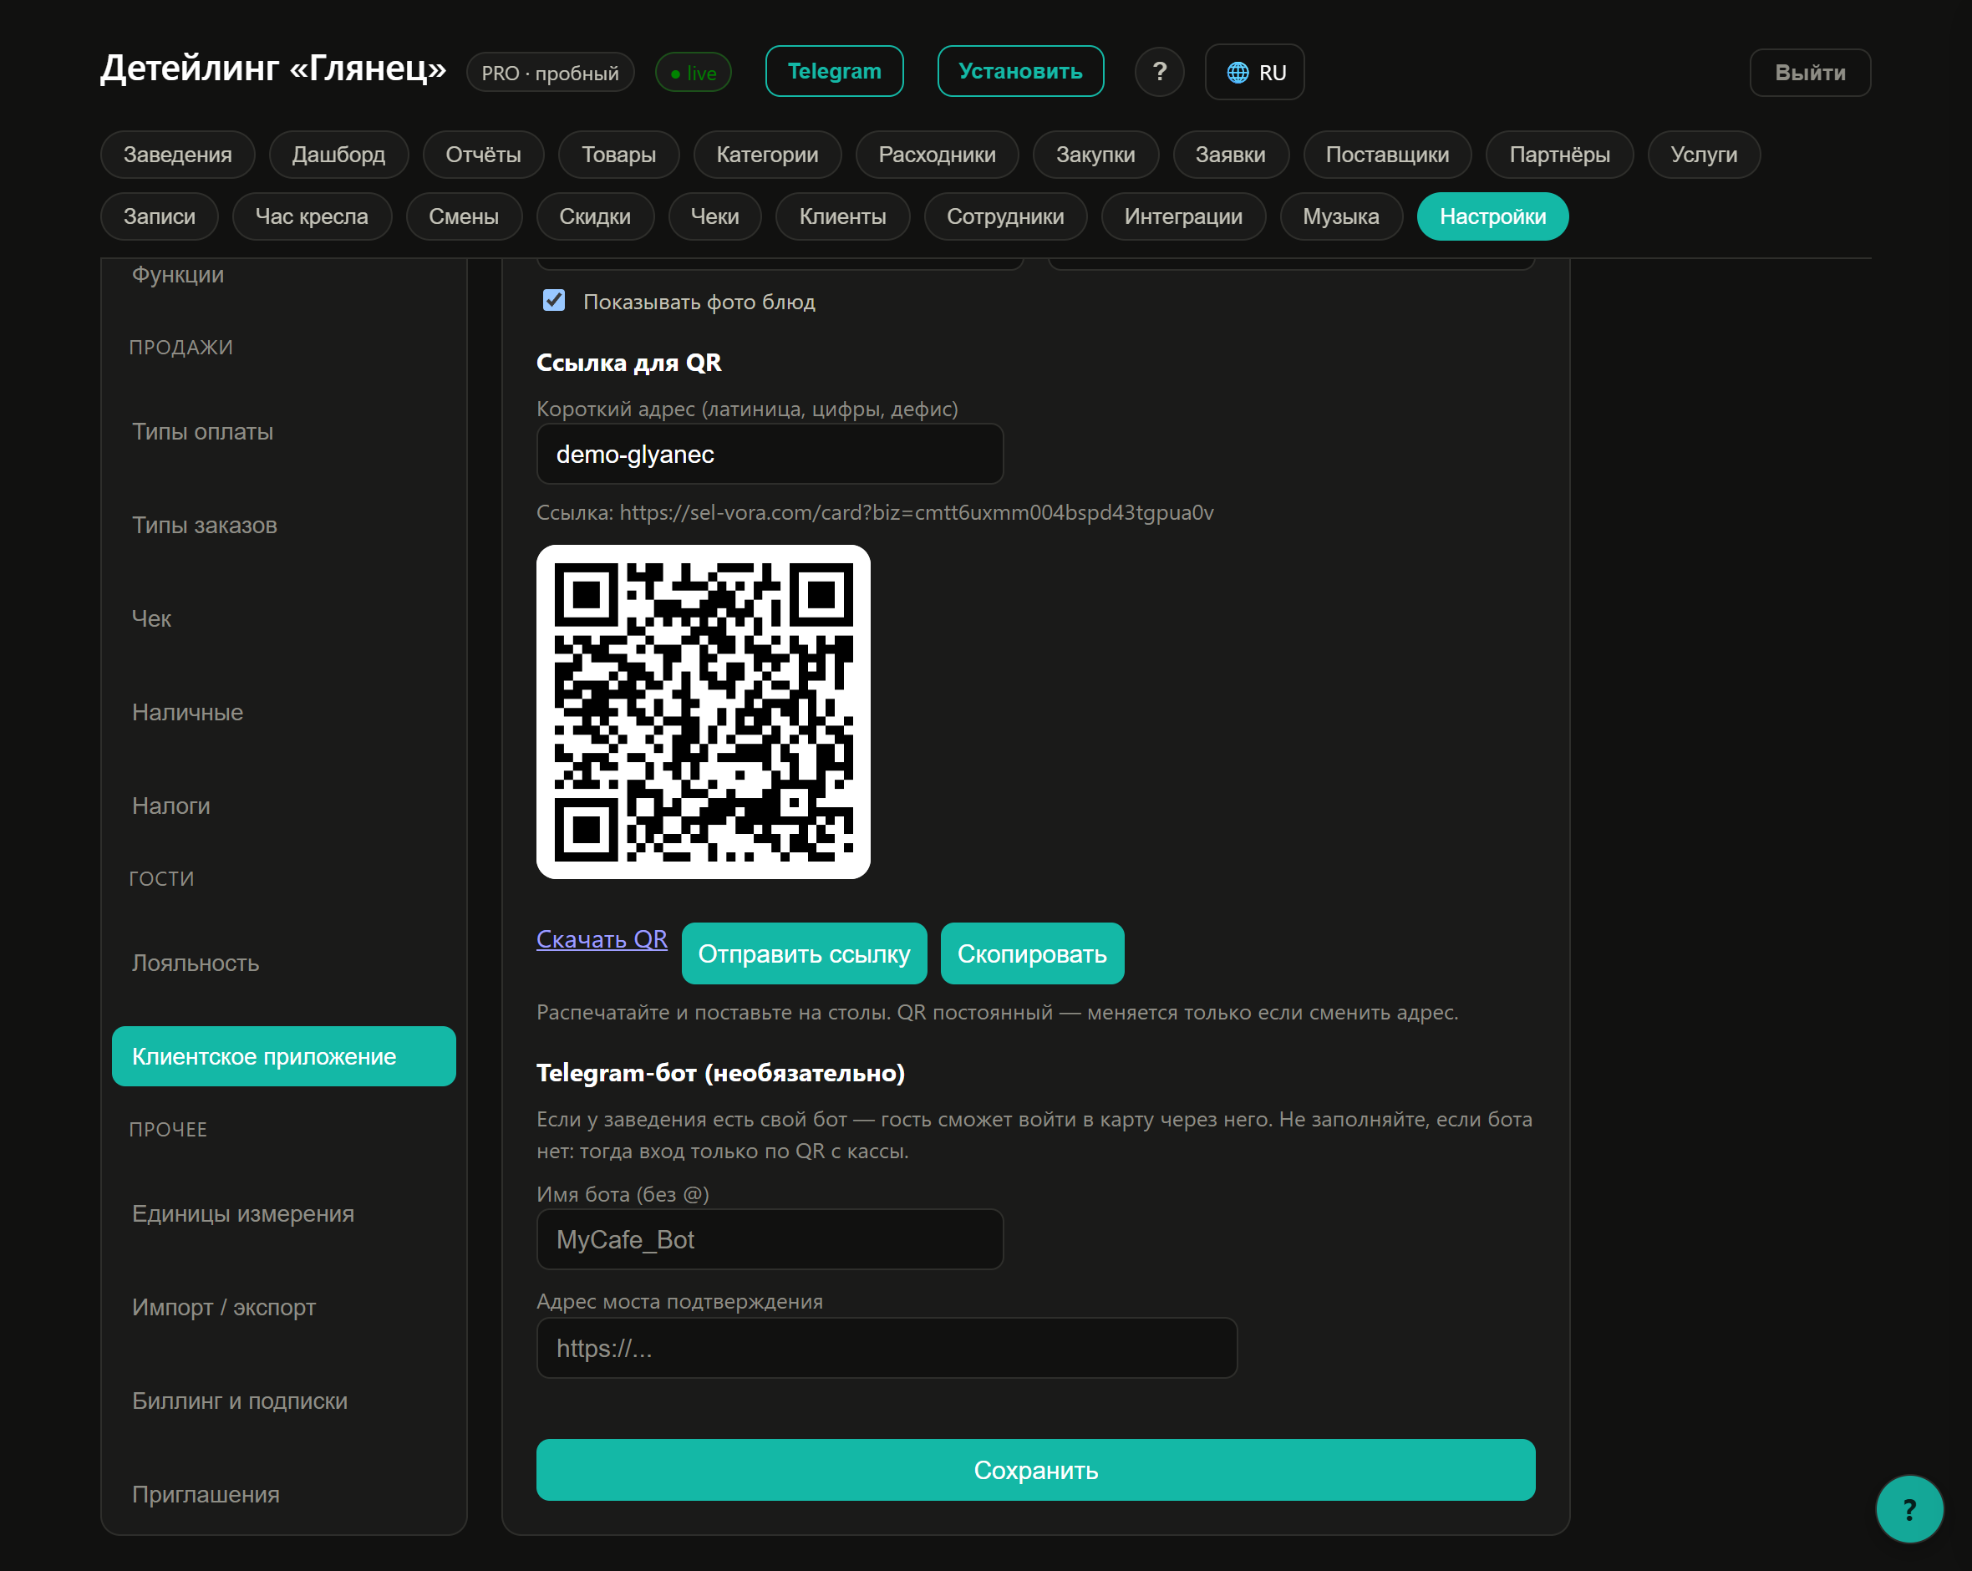Uncheck 'Показывать фото блюд' checkbox
Screen dimensions: 1972x1571
[553, 301]
